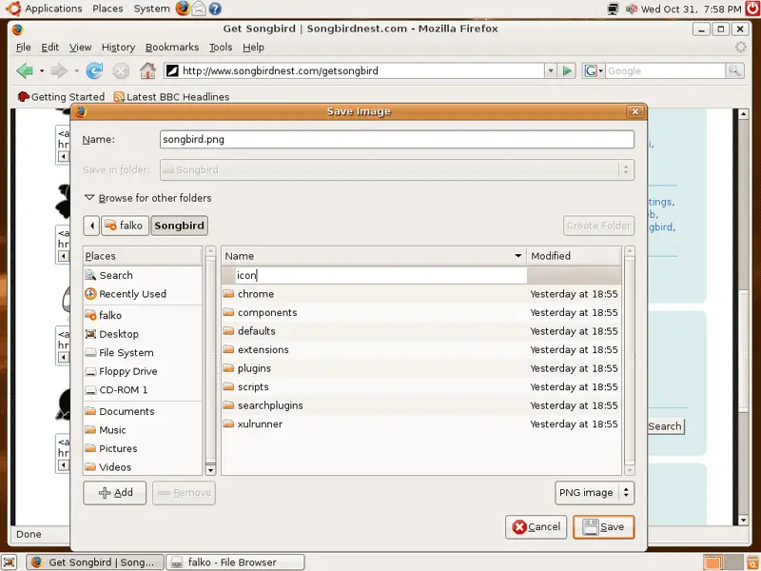
Task: Click the Places list scroll down arrow
Action: pos(210,469)
